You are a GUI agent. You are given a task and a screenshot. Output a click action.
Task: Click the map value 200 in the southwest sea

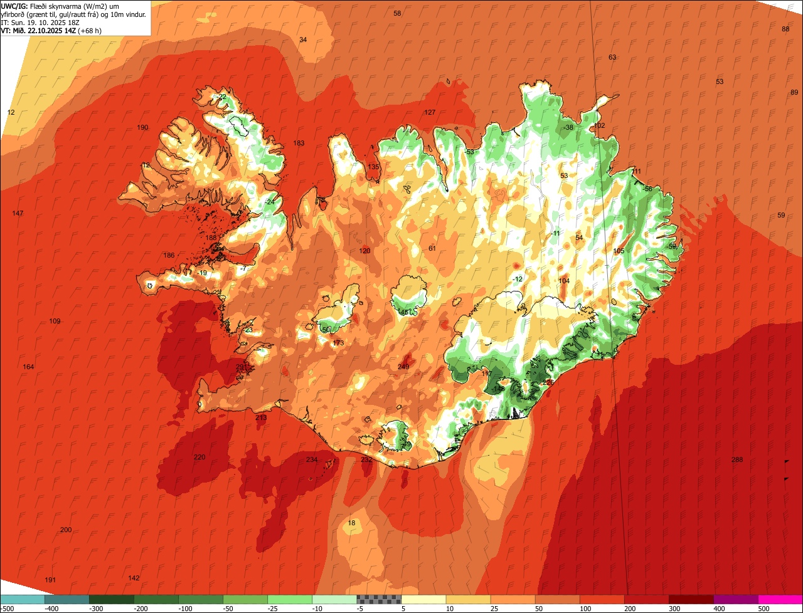[x=66, y=530]
